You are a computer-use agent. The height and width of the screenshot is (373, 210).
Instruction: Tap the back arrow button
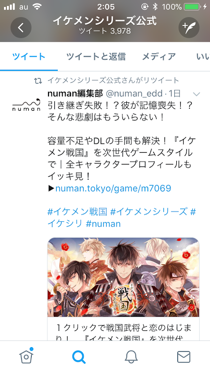(x=21, y=27)
